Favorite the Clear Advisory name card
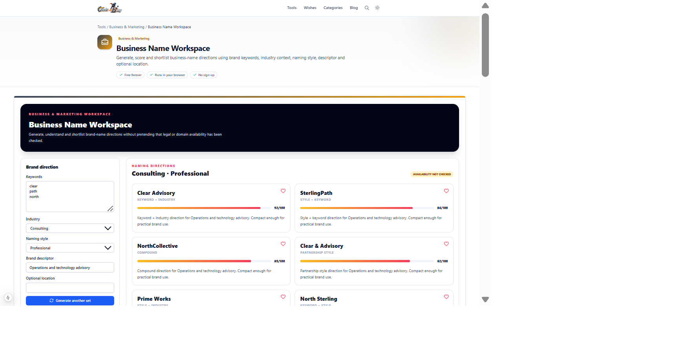This screenshot has height=345, width=678. 283,191
